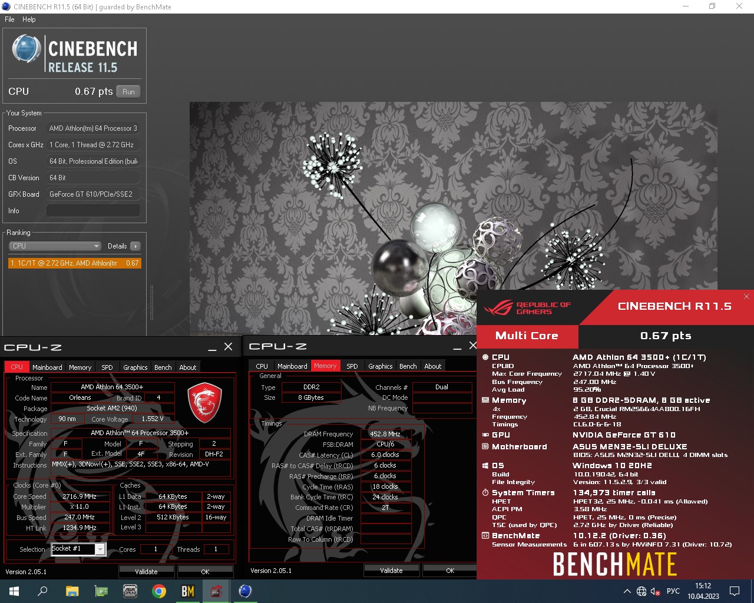The image size is (754, 603).
Task: Click the Processor field AMD Athlon 64
Action: [93, 128]
